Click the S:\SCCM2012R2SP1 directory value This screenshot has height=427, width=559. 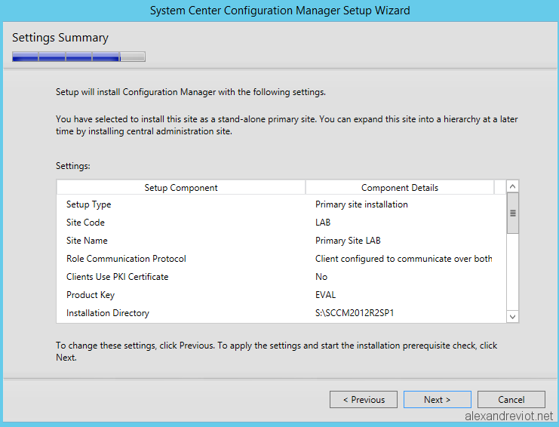tap(355, 313)
